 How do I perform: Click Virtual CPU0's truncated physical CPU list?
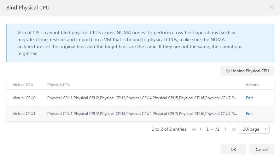(142, 98)
